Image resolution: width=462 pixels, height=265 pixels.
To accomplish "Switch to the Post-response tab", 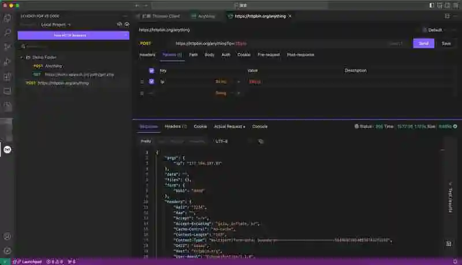I will (300, 55).
